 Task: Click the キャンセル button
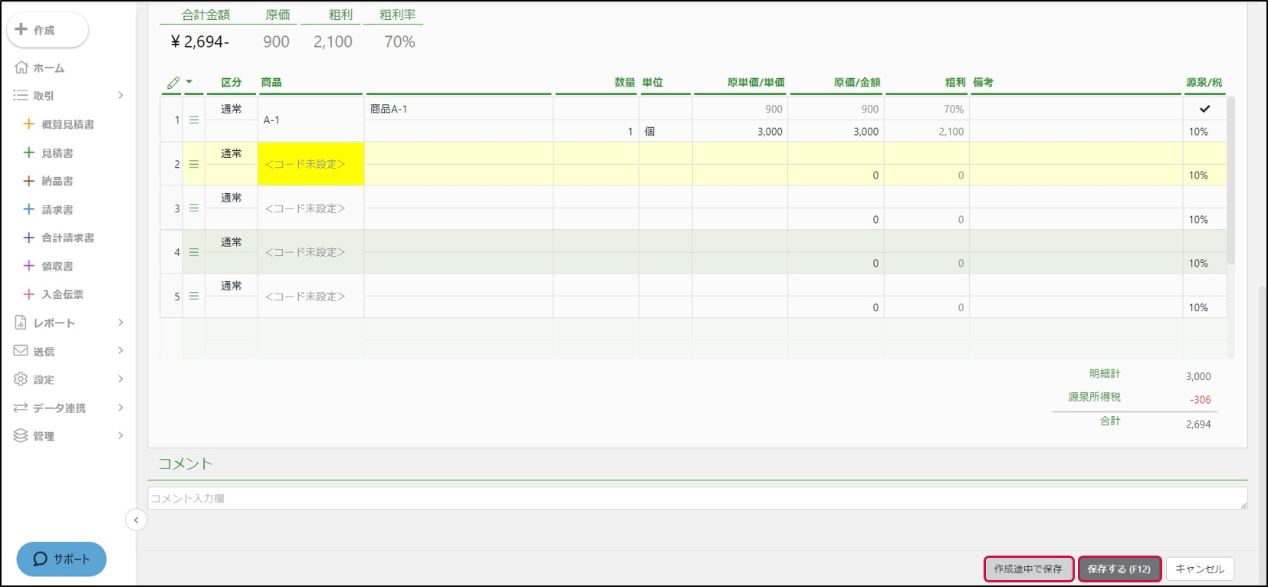point(1200,569)
